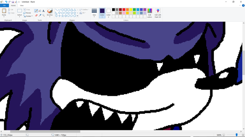Click the horizontal scrollbar right arrow
245x137 pixels.
[241, 132]
